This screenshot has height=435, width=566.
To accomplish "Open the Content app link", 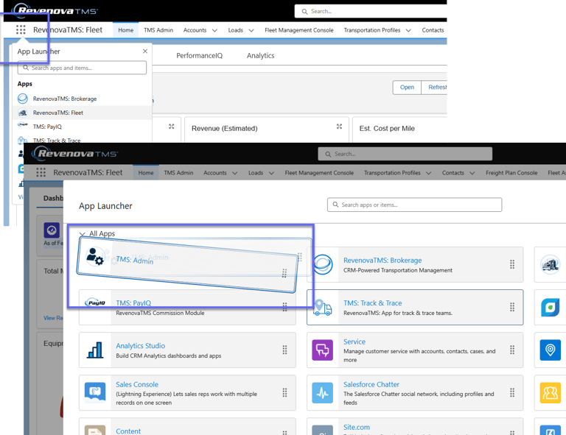I will click(128, 431).
